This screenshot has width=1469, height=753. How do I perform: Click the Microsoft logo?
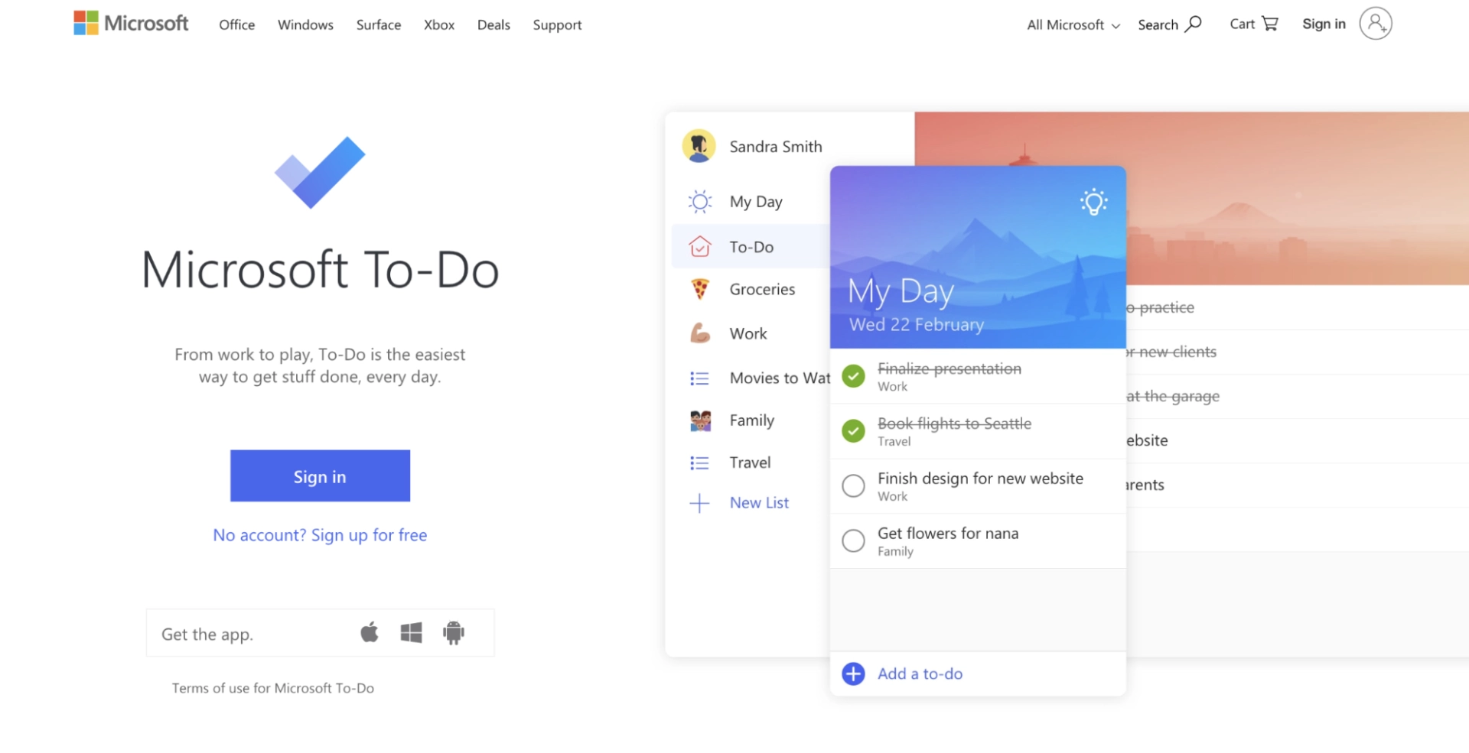pos(131,24)
